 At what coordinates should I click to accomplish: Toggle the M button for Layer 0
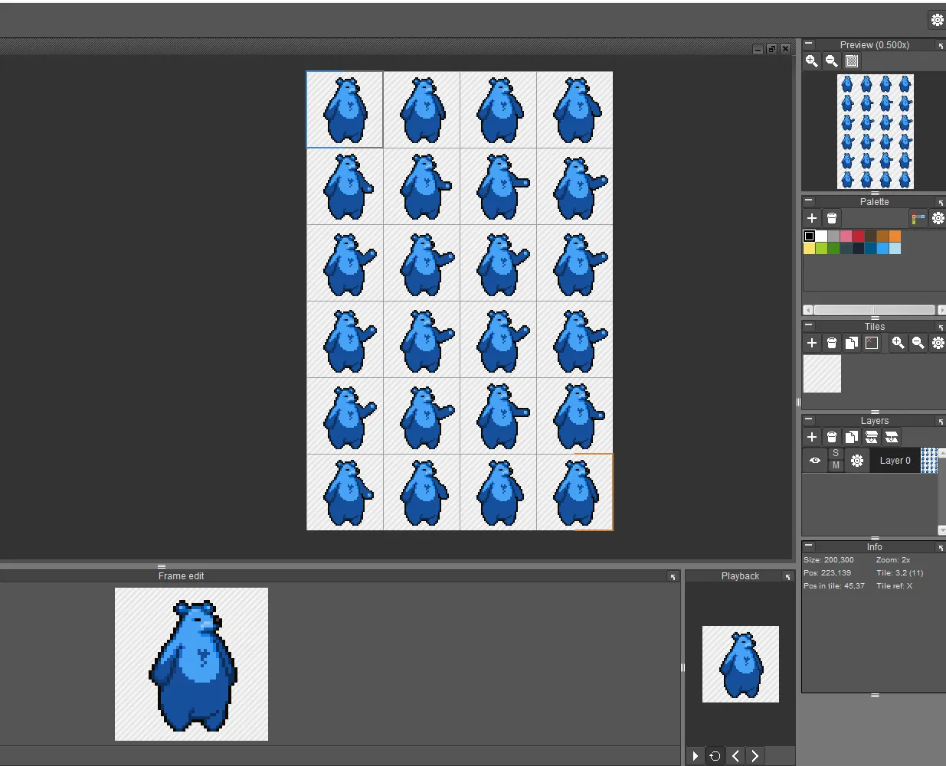(836, 465)
